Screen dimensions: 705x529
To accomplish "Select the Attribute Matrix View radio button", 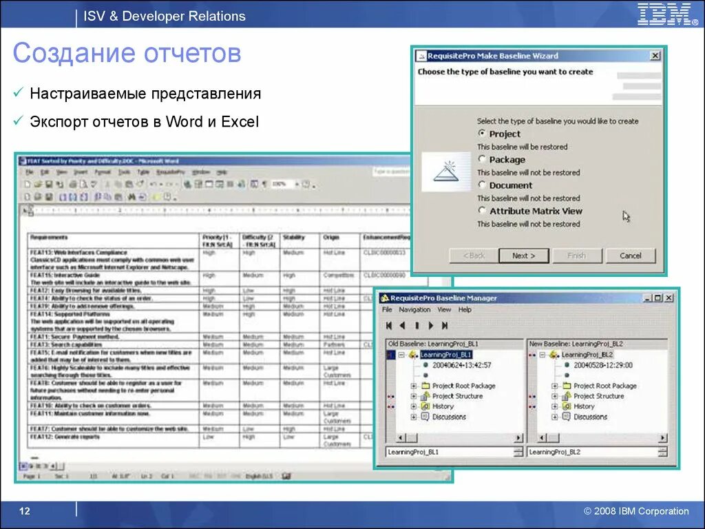I will pyautogui.click(x=482, y=210).
